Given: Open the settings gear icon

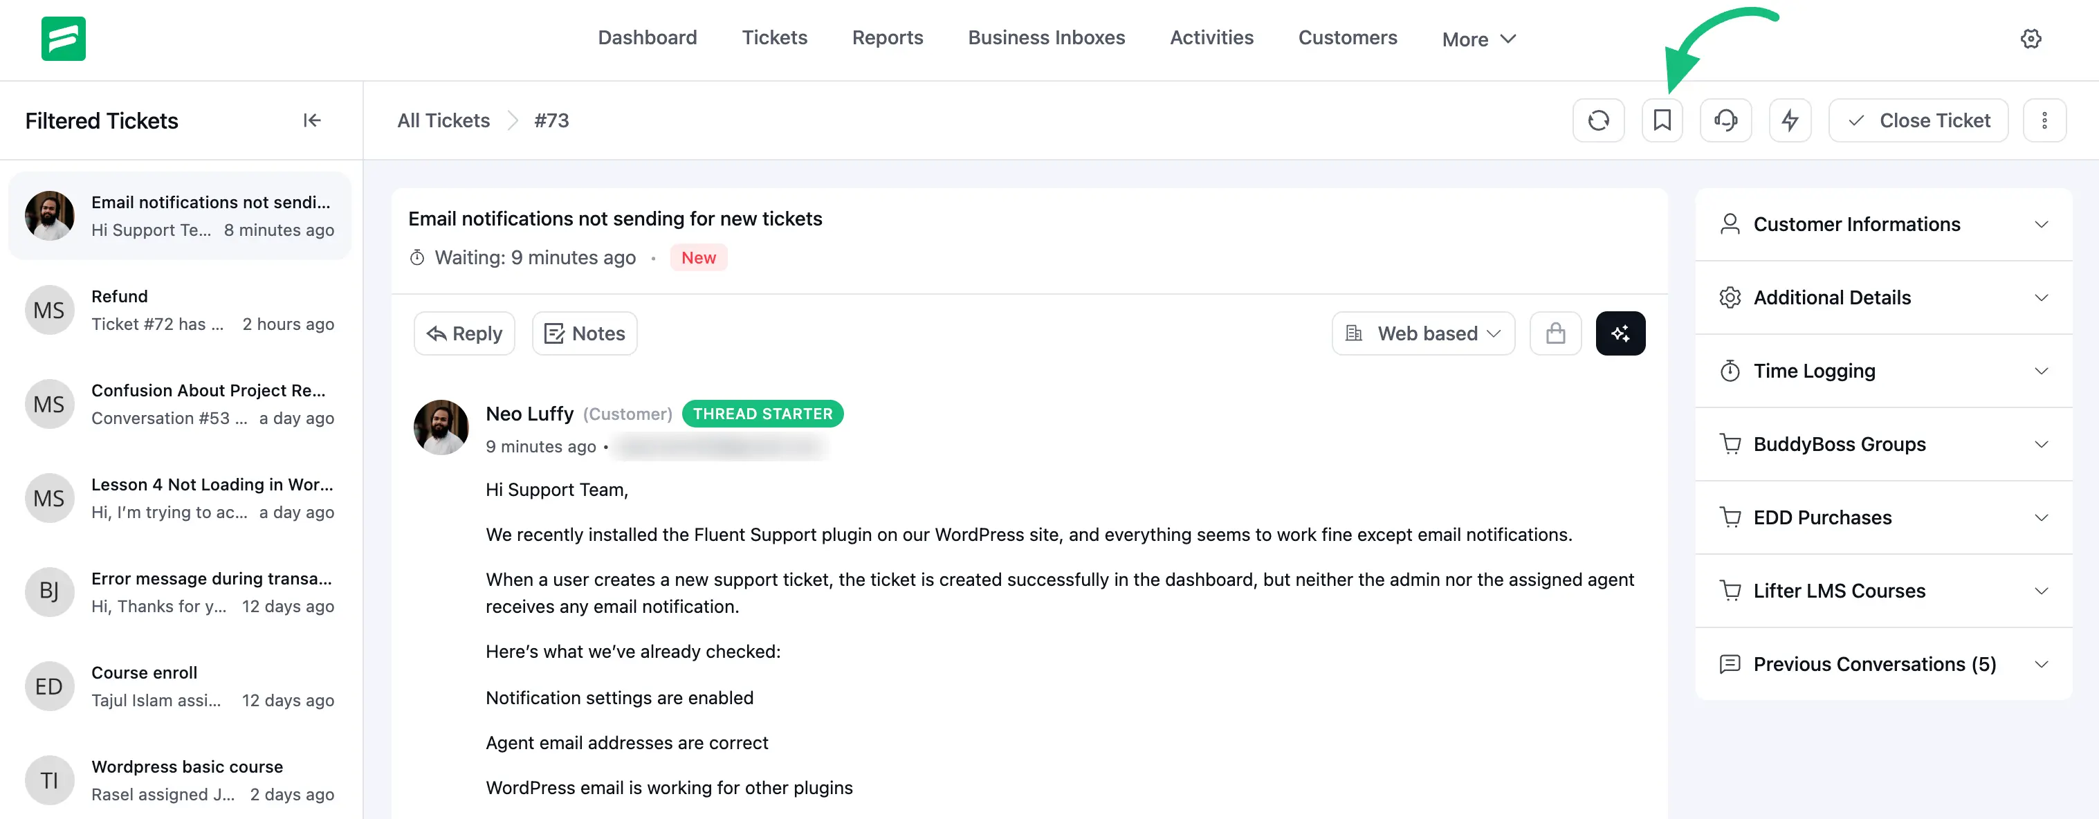Looking at the screenshot, I should [x=2031, y=38].
